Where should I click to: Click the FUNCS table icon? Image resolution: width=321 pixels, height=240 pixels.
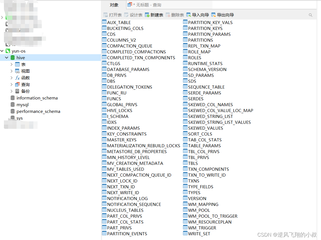click(104, 98)
